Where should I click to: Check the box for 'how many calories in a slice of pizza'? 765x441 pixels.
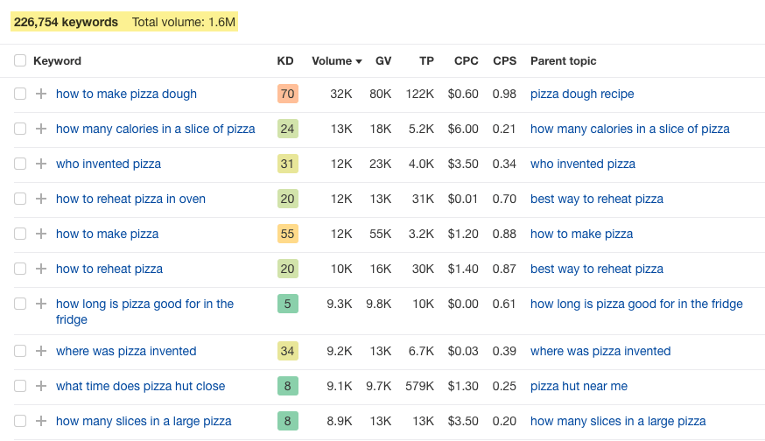pos(20,129)
